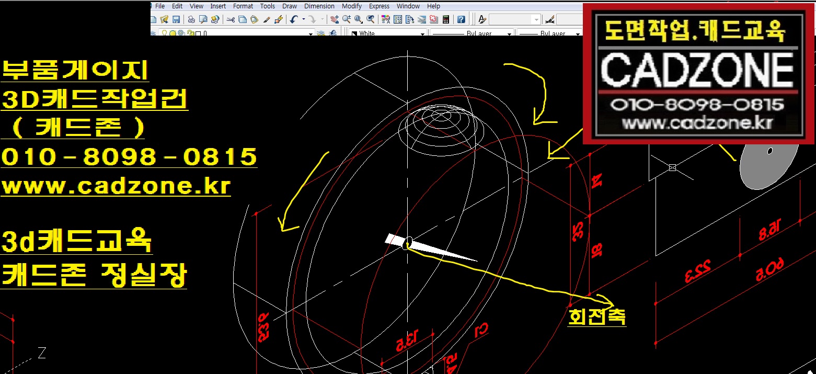The height and width of the screenshot is (374, 816).
Task: Undo the last action with blue arrow
Action: [294, 19]
